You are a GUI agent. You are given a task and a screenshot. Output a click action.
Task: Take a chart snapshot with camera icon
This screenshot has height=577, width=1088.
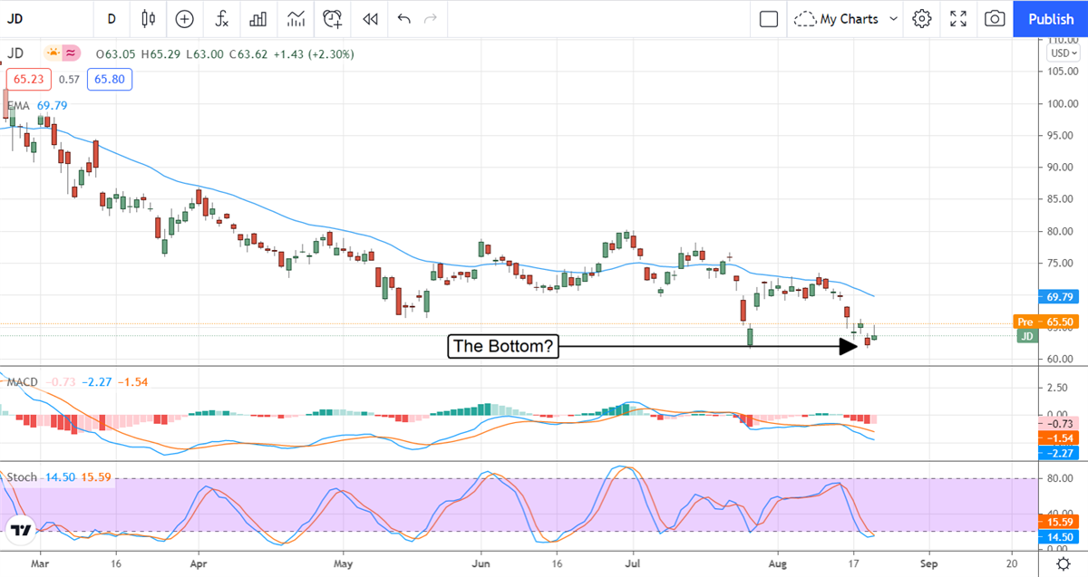tap(995, 18)
